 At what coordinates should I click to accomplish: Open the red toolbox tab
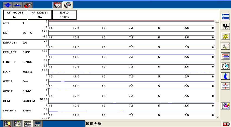[28, 5]
